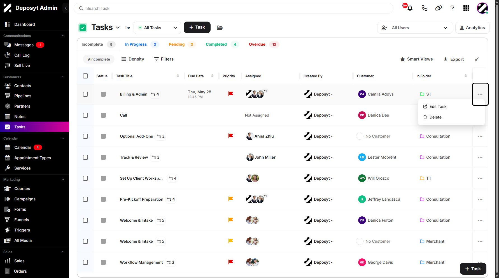Open the Filters options
499x278 pixels.
click(x=164, y=59)
